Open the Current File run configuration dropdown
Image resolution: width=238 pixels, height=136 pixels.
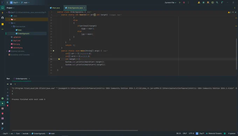(x=170, y=2)
